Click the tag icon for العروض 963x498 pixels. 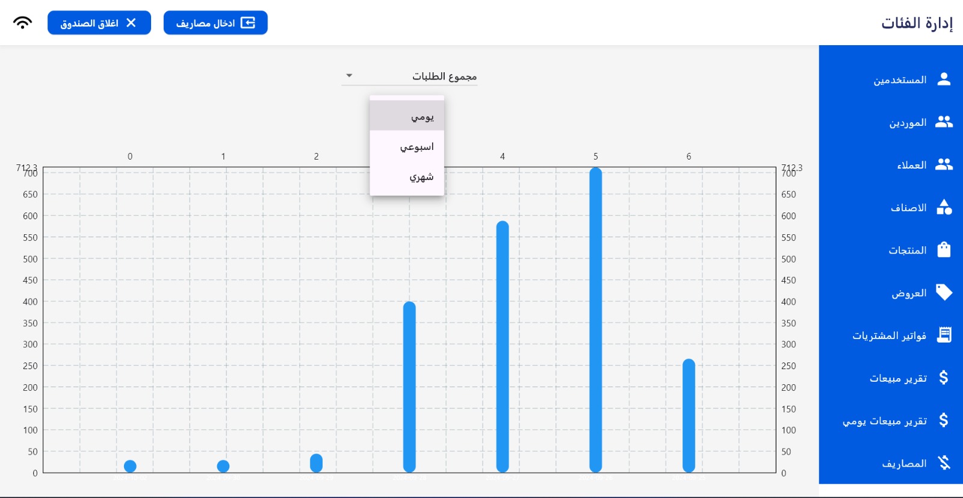coord(944,293)
